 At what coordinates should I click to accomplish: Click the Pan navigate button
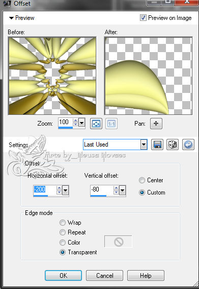(x=156, y=124)
